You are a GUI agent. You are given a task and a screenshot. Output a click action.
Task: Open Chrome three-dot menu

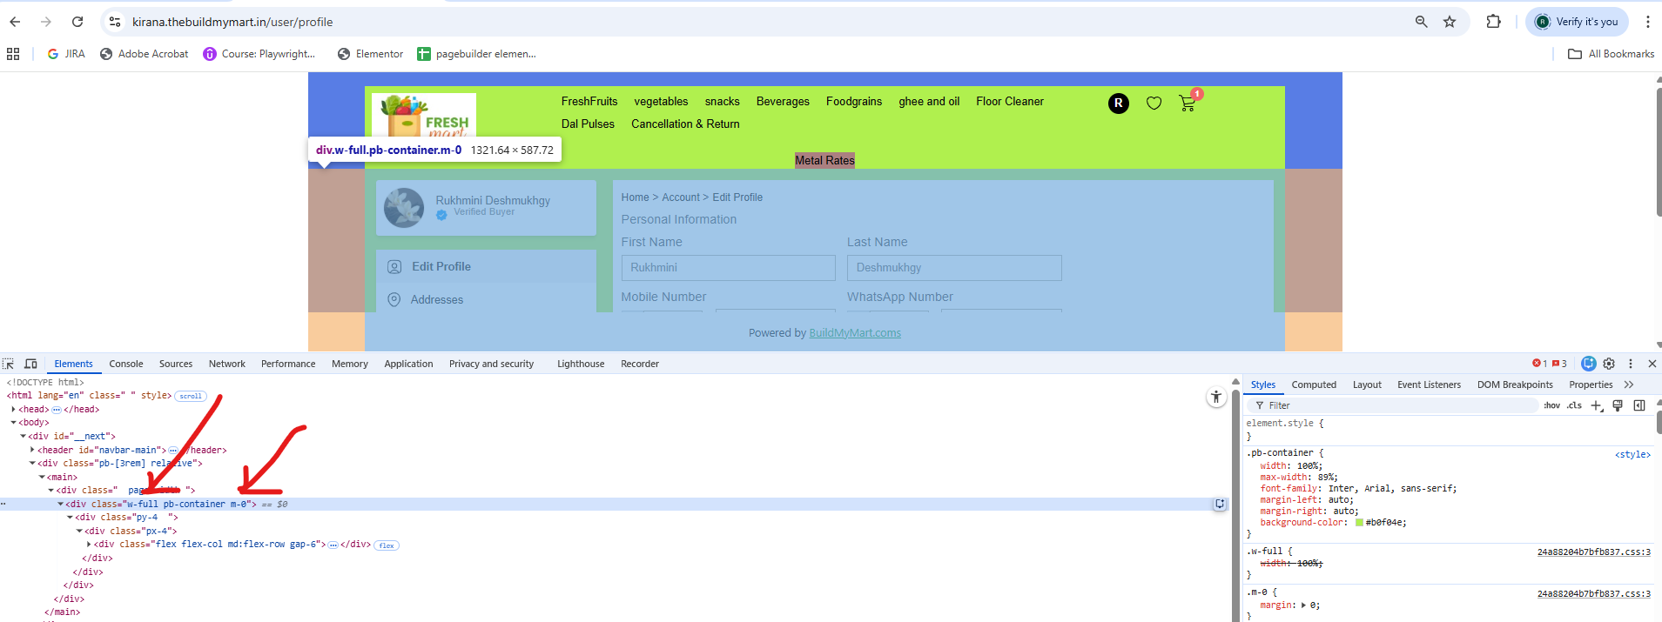coord(1647,22)
